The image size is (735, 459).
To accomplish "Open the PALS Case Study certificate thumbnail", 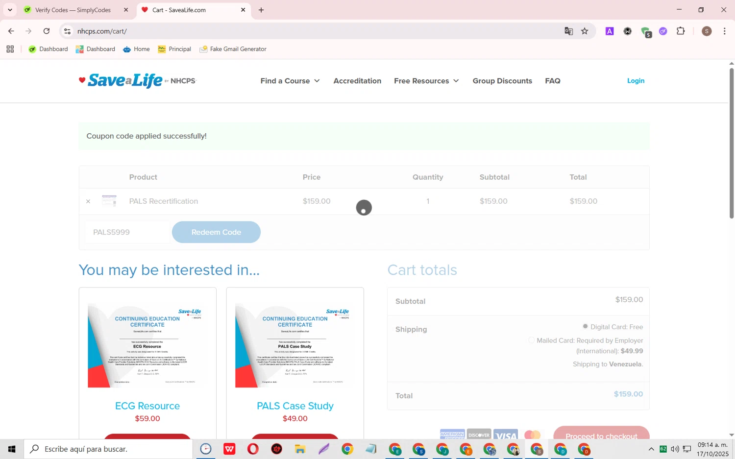I will point(295,345).
